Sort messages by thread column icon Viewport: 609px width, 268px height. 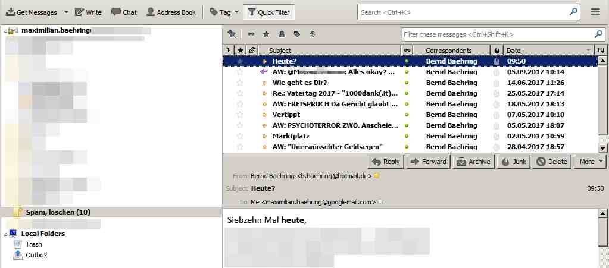pyautogui.click(x=227, y=51)
